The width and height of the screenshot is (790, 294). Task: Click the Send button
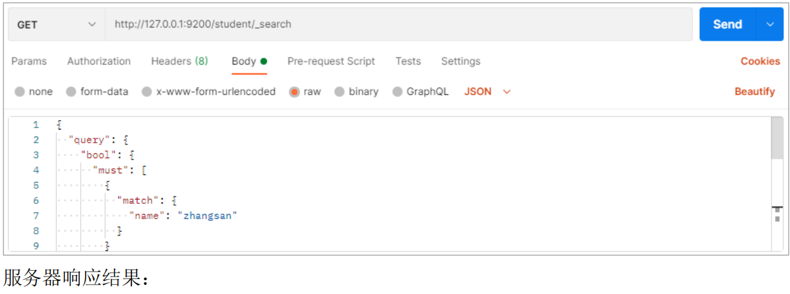[727, 24]
